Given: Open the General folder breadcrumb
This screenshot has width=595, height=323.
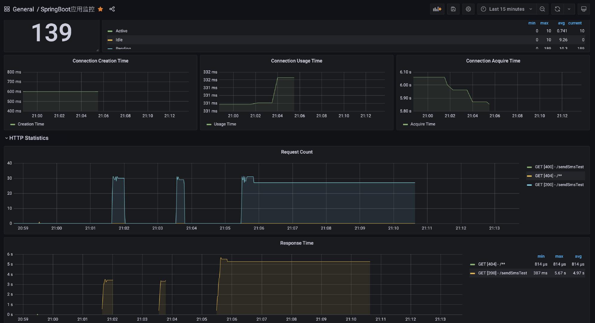Looking at the screenshot, I should [23, 9].
